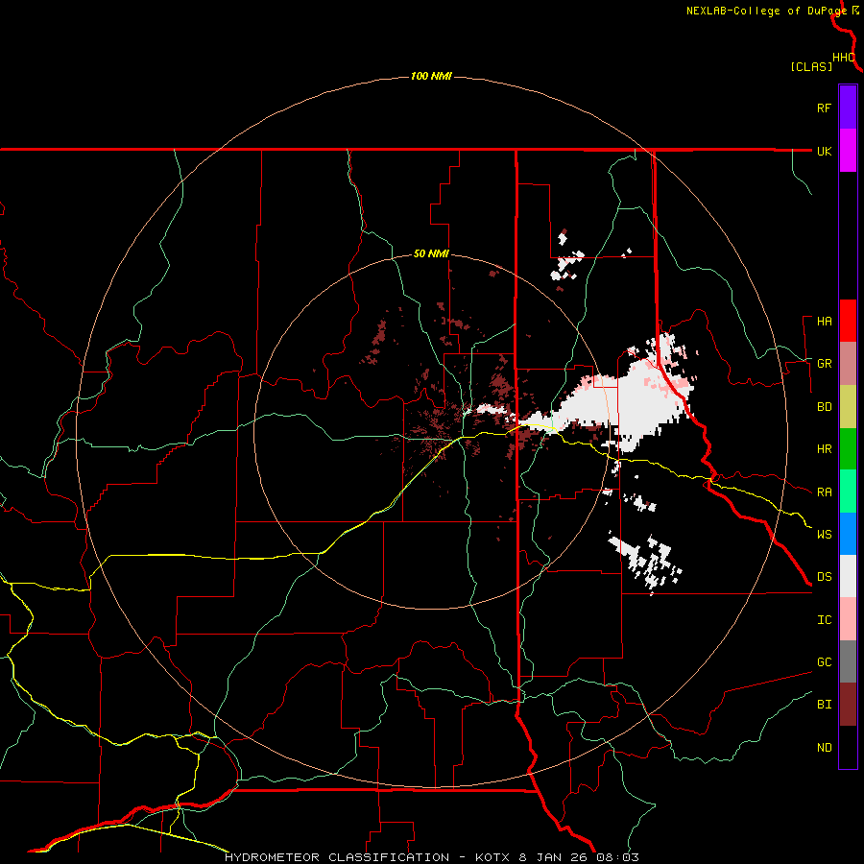The image size is (864, 864).
Task: Click the RA light-green legend swatch
Action: pyautogui.click(x=848, y=492)
